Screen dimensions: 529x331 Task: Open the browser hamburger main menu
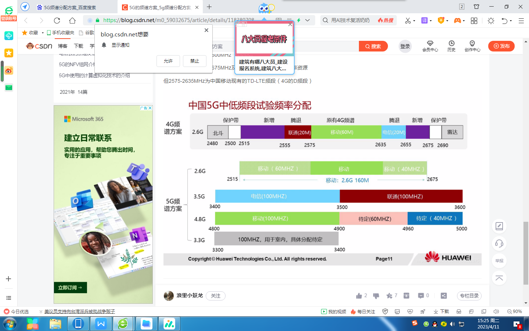tap(521, 21)
